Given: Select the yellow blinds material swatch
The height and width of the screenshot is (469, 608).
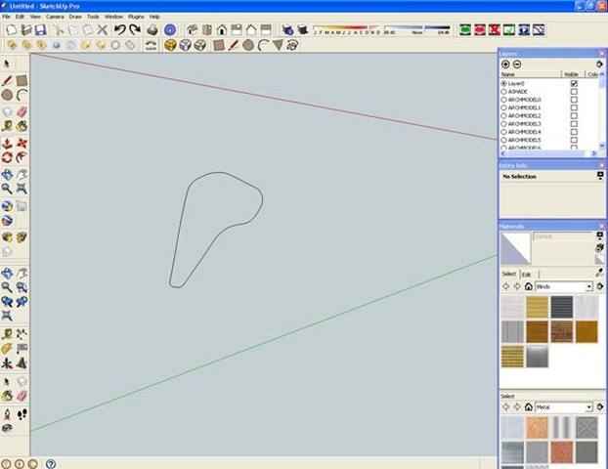Looking at the screenshot, I should coord(537,307).
